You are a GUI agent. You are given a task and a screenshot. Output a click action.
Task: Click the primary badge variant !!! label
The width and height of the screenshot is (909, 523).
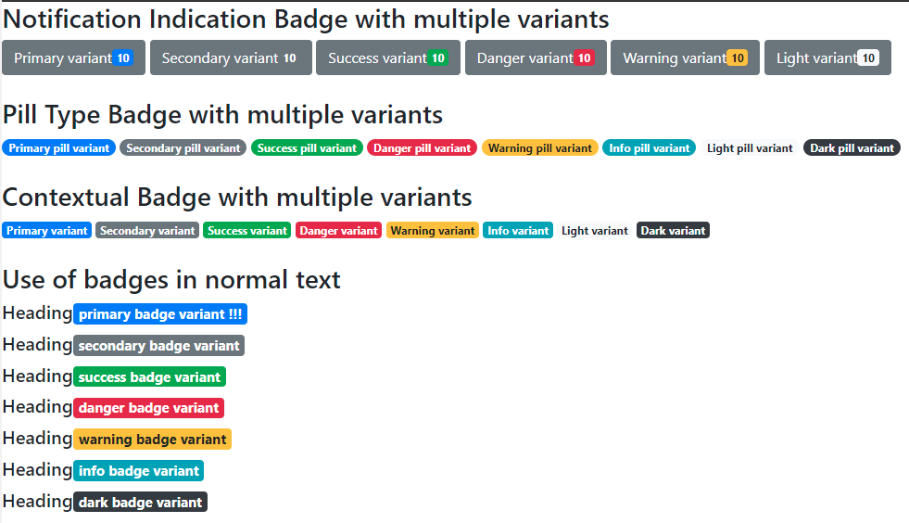160,314
